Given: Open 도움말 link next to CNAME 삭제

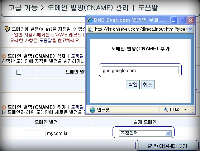Looking at the screenshot, I should pos(77,56).
